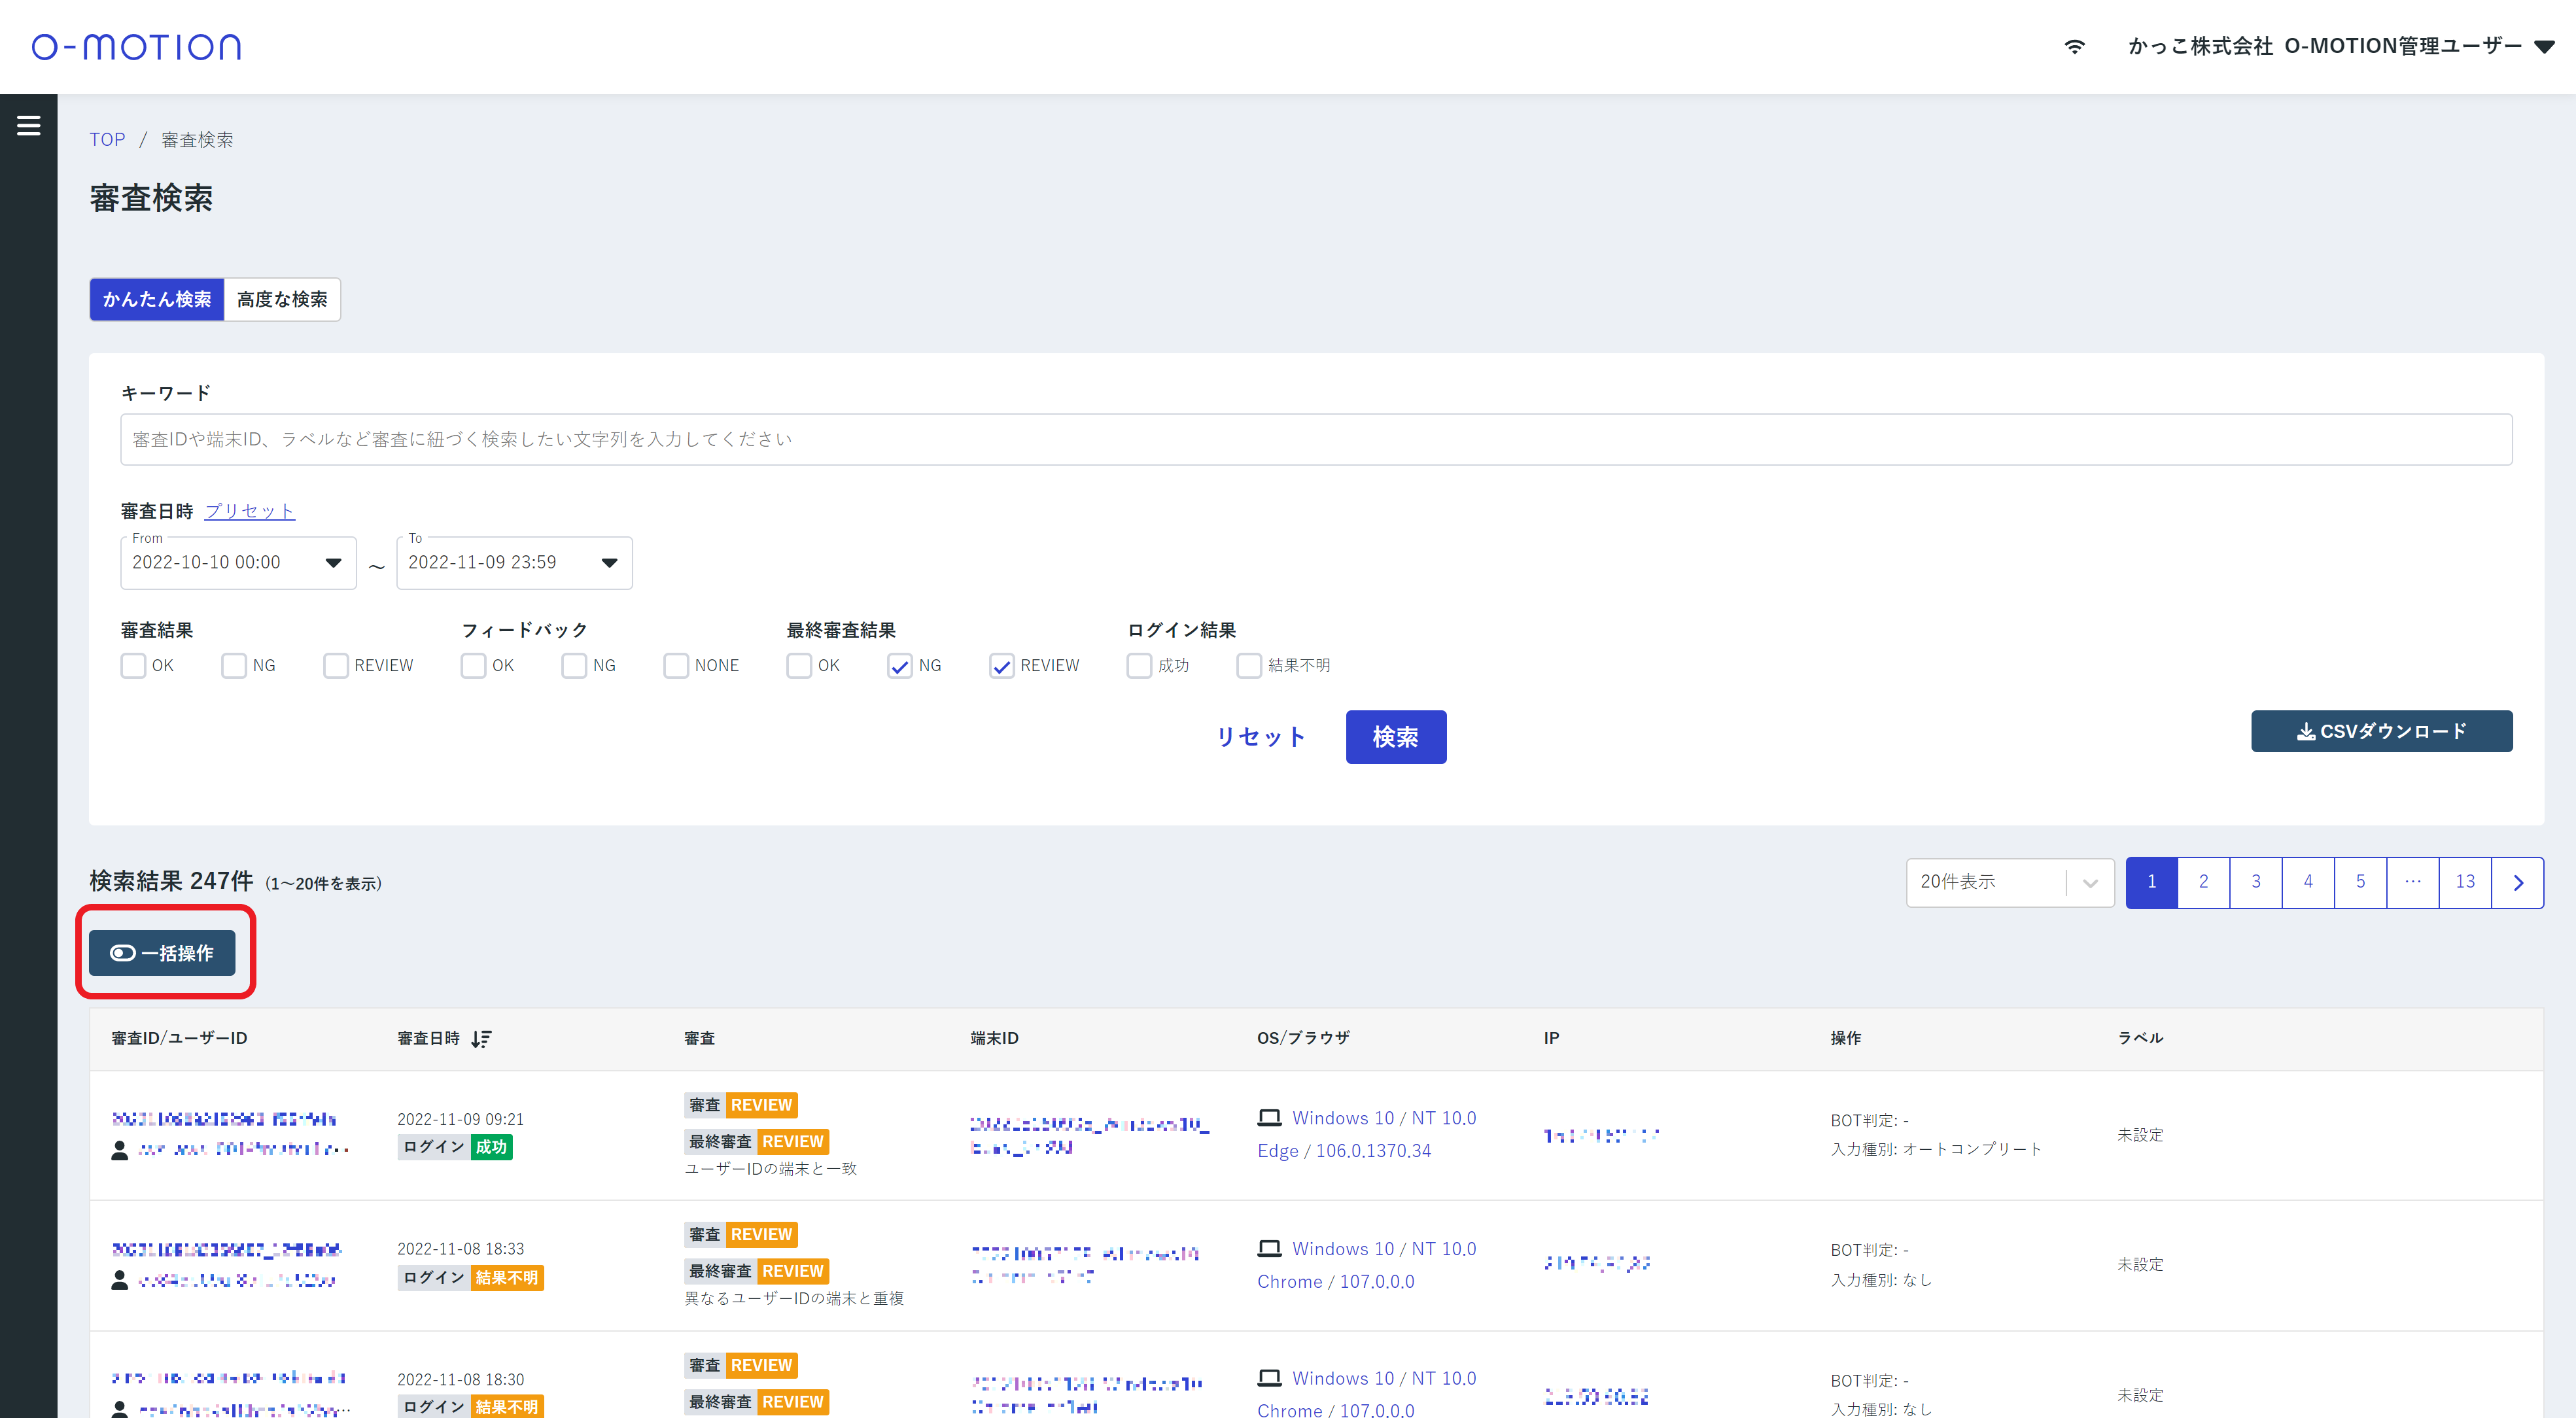Click user icon in first result row
Viewport: 2576px width, 1418px height.
coord(120,1150)
